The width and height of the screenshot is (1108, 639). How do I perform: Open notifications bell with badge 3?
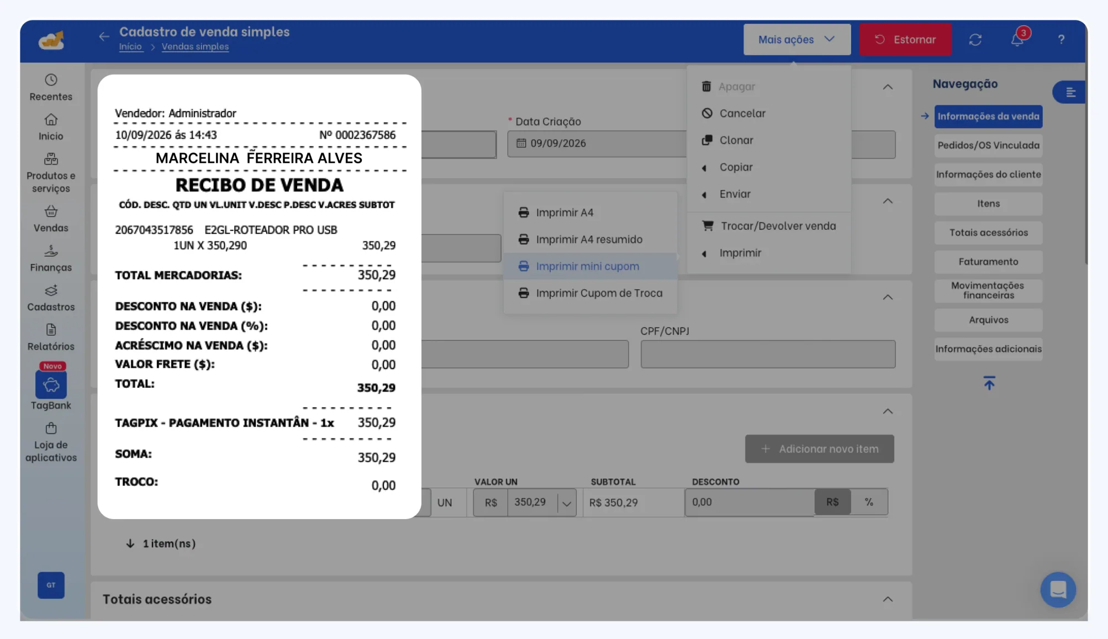click(1017, 40)
